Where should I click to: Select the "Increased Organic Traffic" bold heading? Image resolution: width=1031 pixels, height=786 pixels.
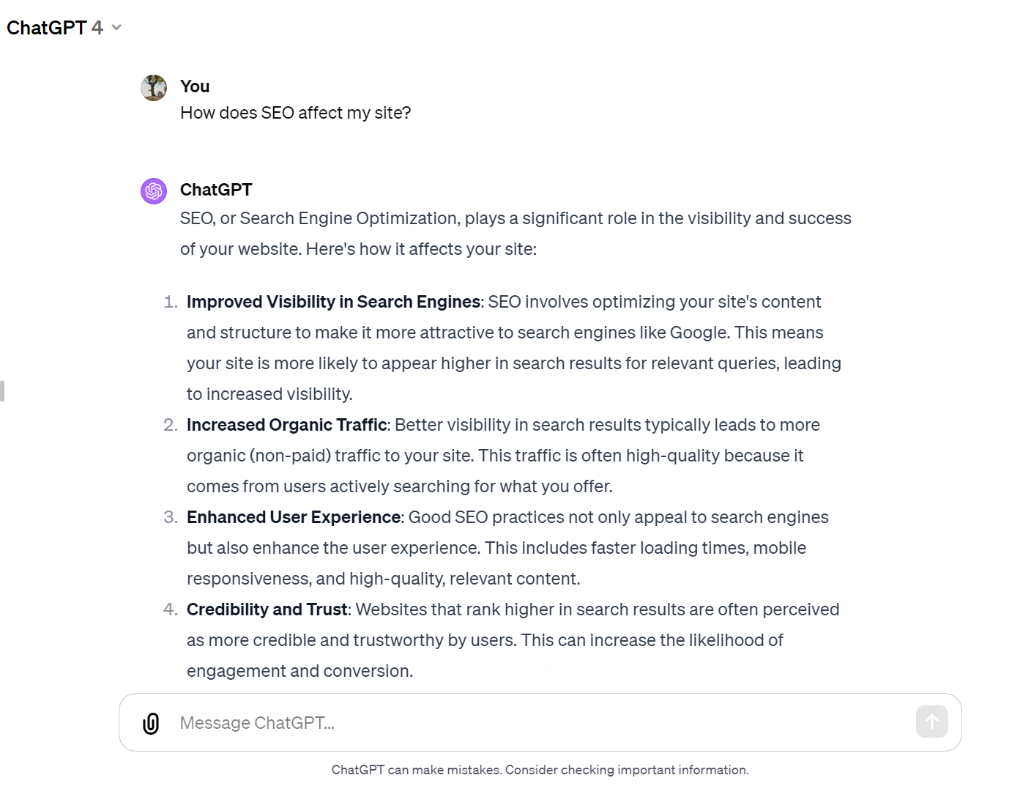(286, 425)
